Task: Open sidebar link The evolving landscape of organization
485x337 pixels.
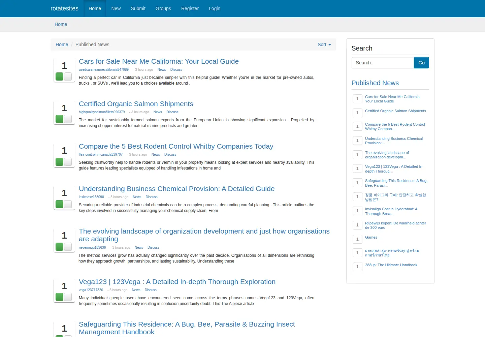Action: click(387, 155)
